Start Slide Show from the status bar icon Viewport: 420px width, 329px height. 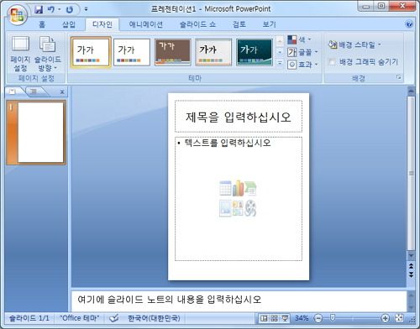click(285, 318)
